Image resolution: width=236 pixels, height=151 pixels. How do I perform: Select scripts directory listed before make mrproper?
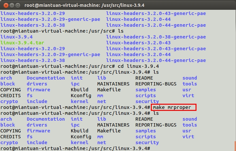146,96
